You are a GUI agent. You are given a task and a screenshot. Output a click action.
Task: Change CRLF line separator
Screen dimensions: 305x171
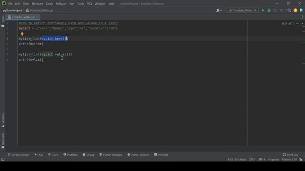click(x=252, y=160)
